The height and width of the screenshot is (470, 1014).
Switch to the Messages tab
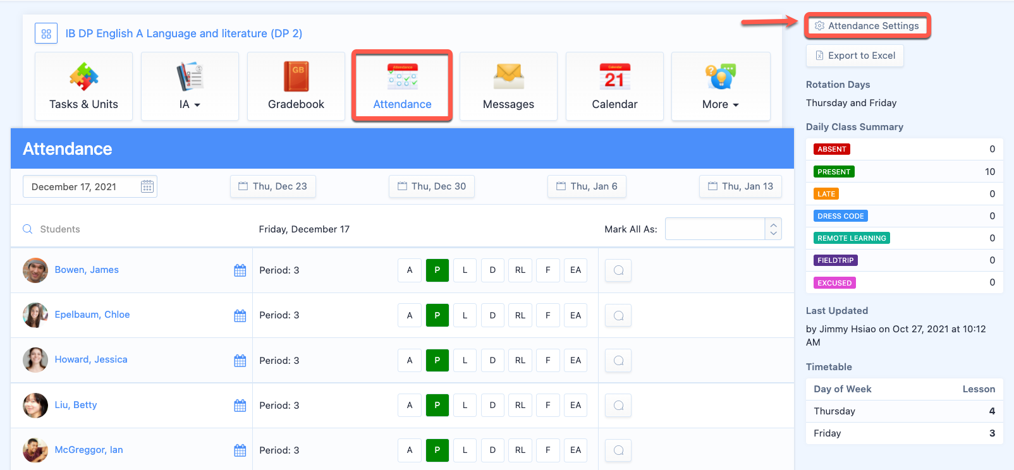pyautogui.click(x=508, y=87)
